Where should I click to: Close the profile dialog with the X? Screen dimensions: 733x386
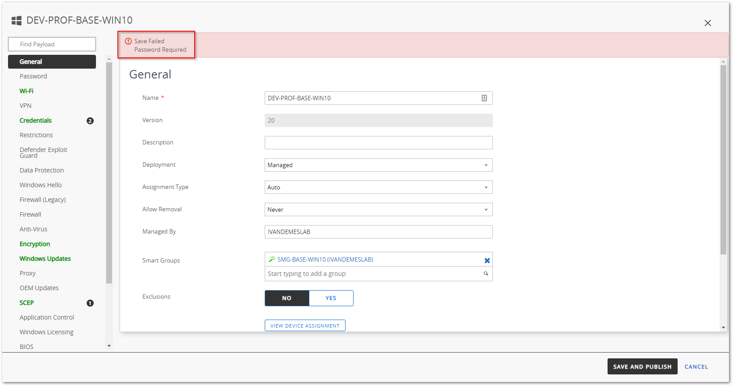708,23
